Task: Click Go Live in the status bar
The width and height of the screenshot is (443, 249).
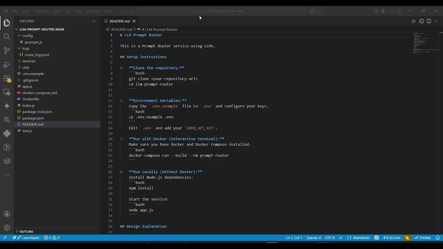Action: (x=392, y=238)
